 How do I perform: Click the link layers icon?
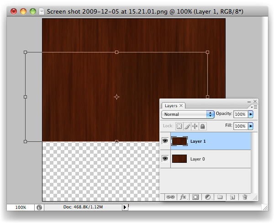coord(170,197)
